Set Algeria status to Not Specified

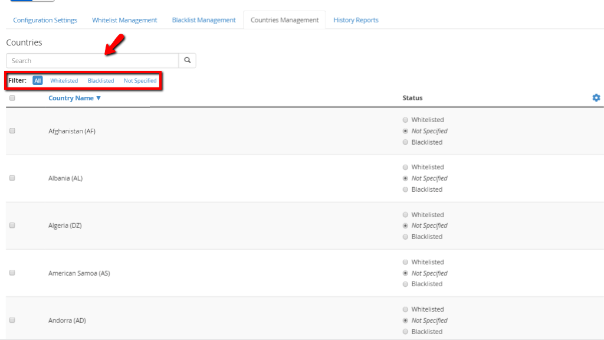pos(405,225)
